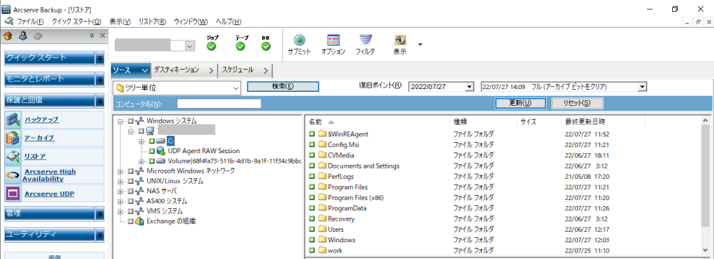Click the Tape (テープ) status check icon
Image resolution: width=714 pixels, height=259 pixels.
click(x=240, y=47)
